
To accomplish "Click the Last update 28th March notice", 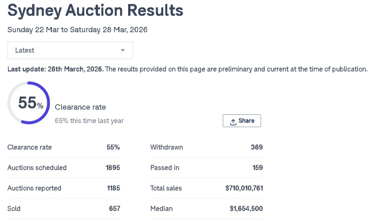I will (x=55, y=69).
